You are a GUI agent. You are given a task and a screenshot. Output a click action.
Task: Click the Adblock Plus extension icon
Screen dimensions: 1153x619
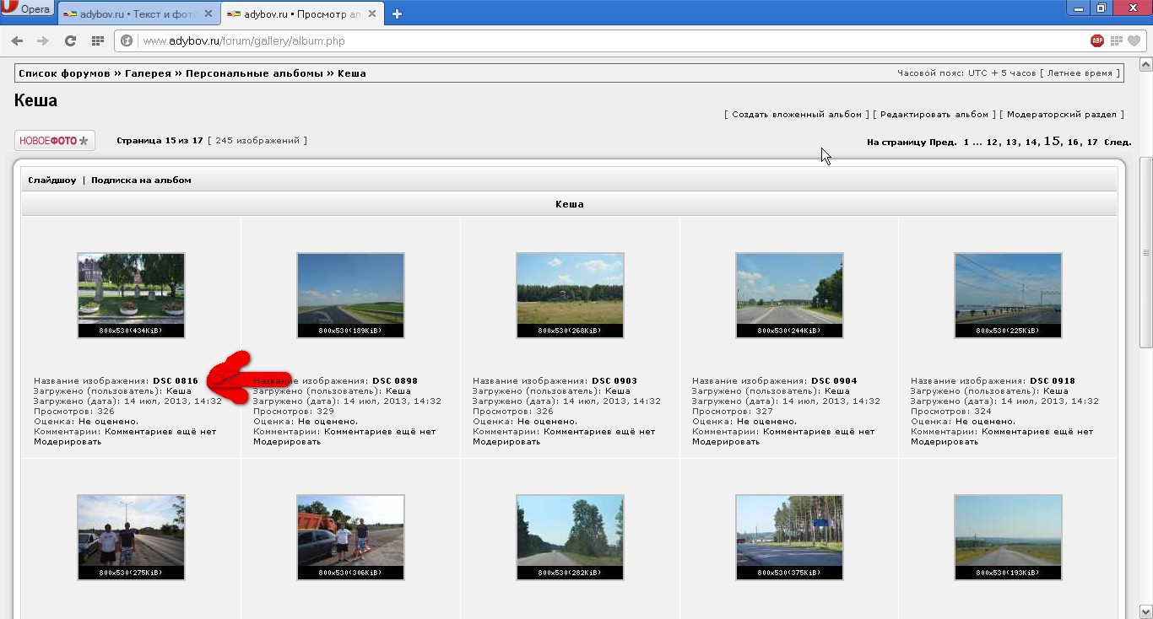tap(1096, 40)
